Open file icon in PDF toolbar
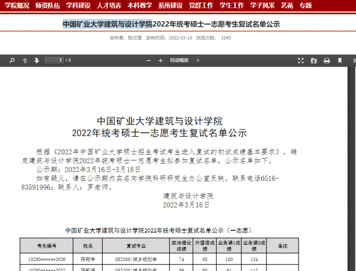This screenshot has height=271, width=356. coord(314,60)
